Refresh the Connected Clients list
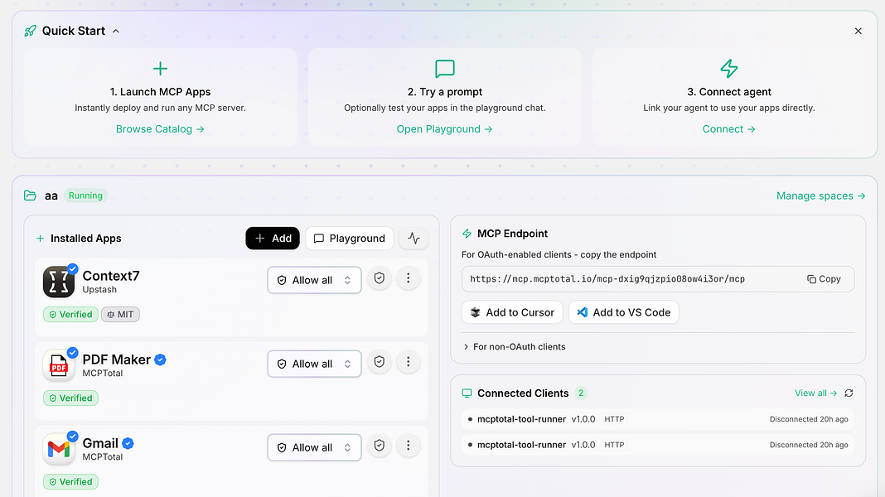 click(x=849, y=393)
